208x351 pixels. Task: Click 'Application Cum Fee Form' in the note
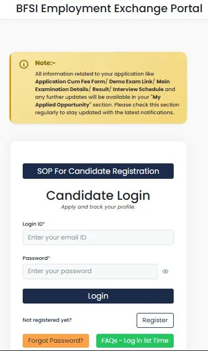pos(70,82)
